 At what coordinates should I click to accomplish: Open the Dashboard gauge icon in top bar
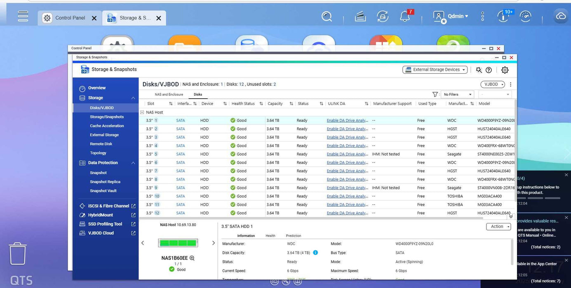[x=525, y=16]
